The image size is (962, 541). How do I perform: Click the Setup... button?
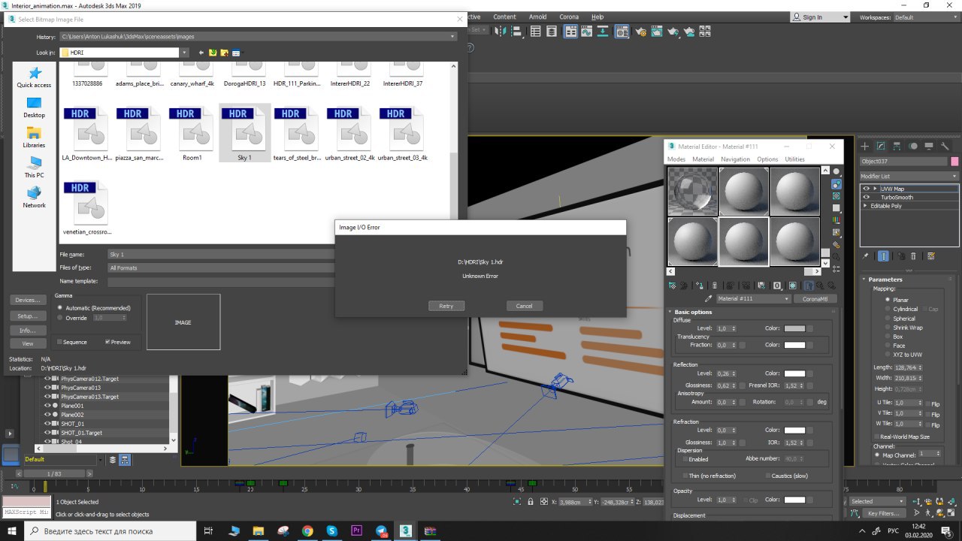[27, 316]
